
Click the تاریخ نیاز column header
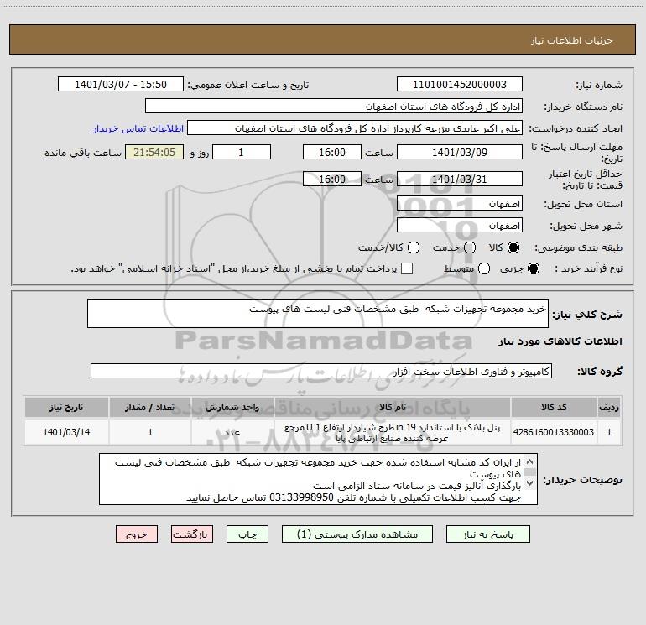coord(66,407)
